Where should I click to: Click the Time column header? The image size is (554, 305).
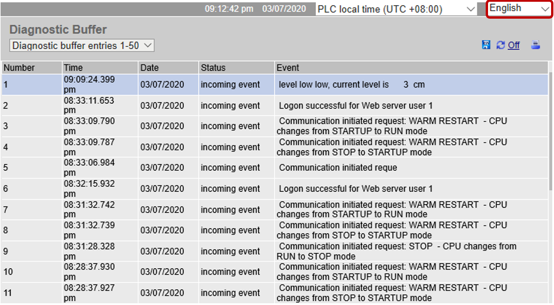[x=100, y=68]
